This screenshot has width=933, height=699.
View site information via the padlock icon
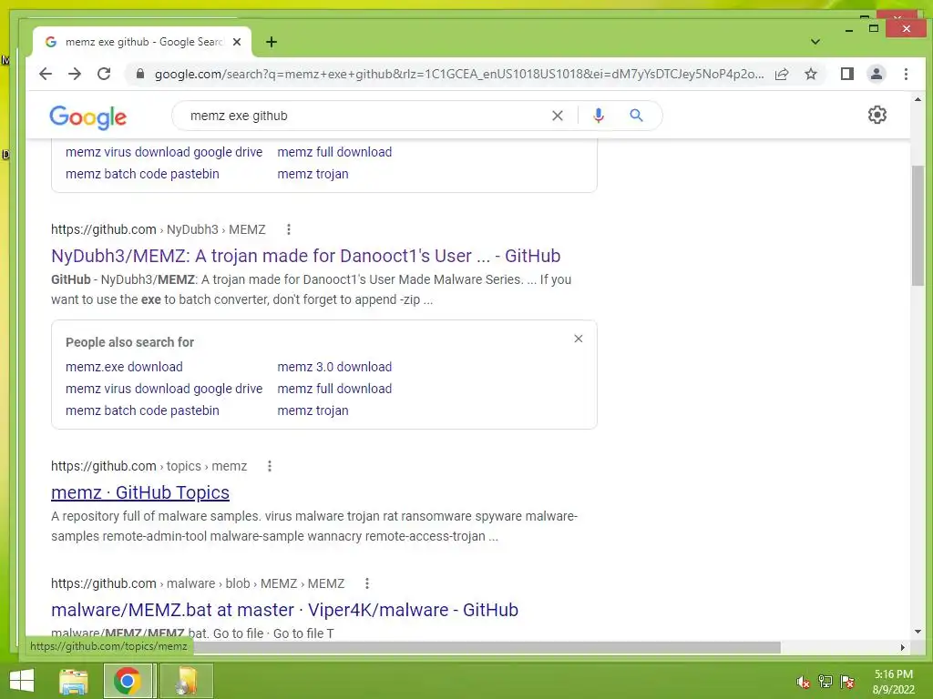[x=140, y=74]
